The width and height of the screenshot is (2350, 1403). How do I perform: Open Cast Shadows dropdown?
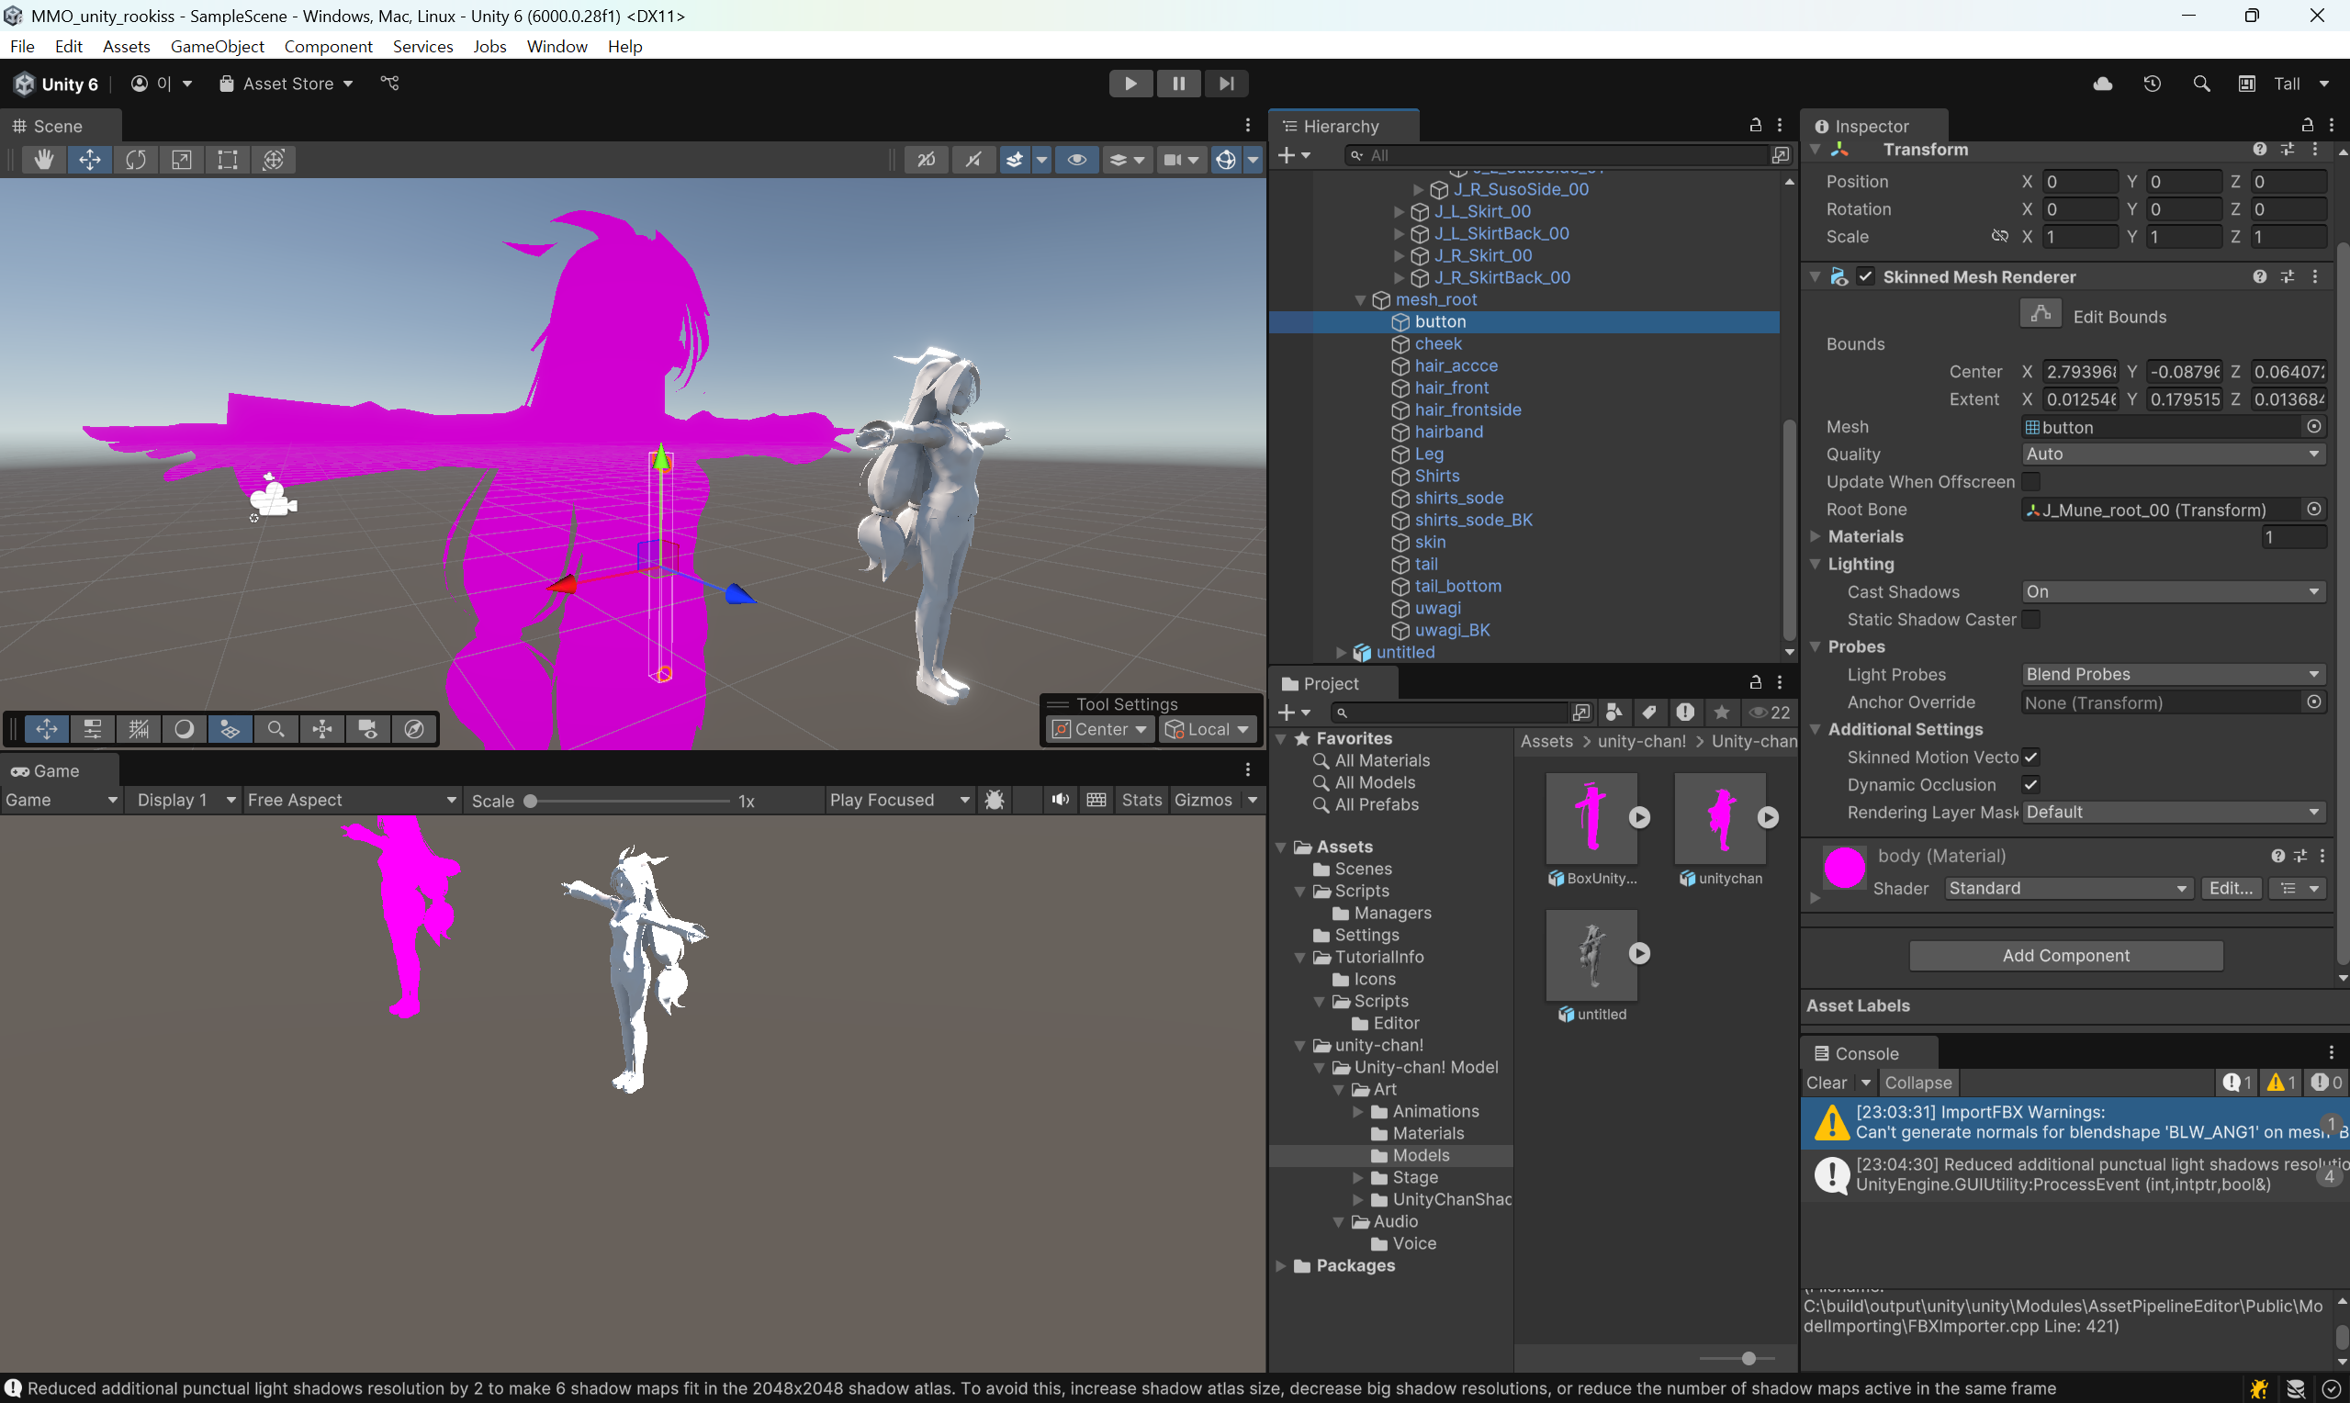coord(2174,592)
